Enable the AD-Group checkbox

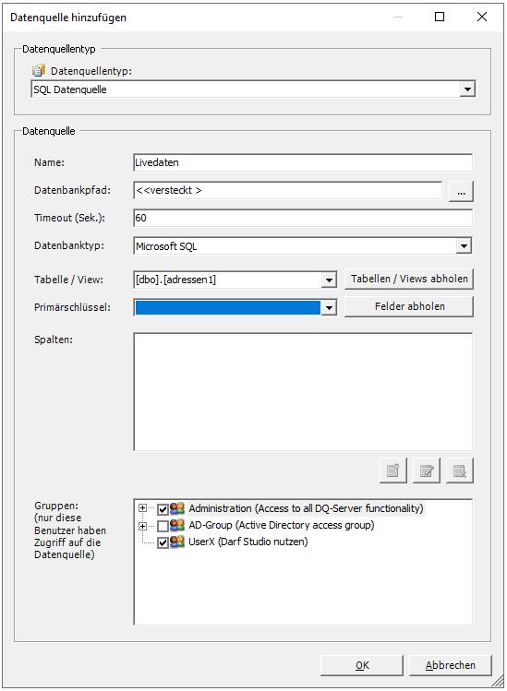(x=163, y=526)
